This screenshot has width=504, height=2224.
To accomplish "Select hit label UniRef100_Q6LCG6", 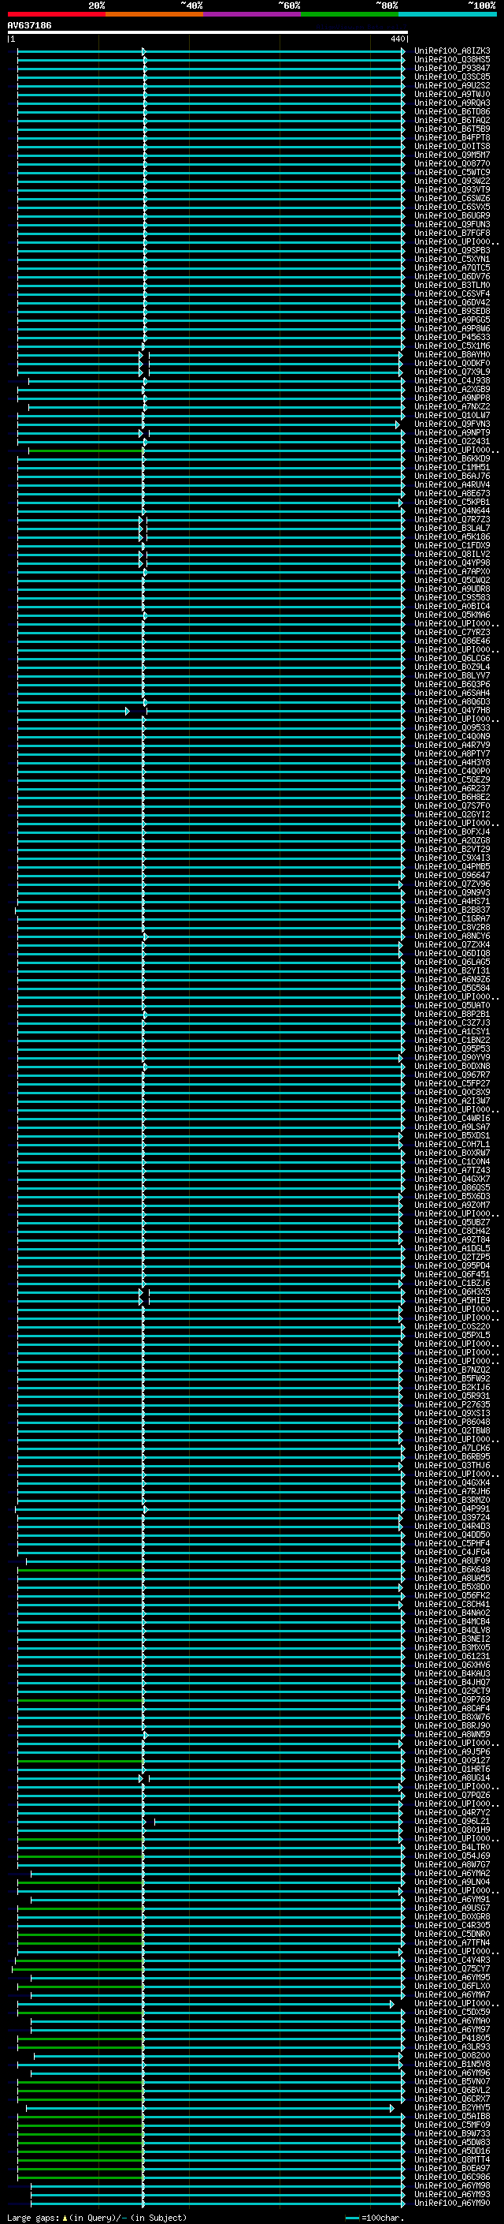I will pyautogui.click(x=452, y=658).
